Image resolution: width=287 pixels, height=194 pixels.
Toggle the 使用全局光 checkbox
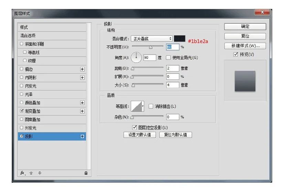[x=168, y=58]
